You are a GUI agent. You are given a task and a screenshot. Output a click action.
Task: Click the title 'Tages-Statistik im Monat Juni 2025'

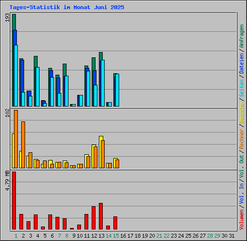[67, 7]
